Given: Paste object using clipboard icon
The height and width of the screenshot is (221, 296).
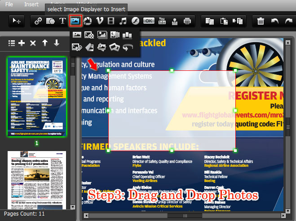Looking at the screenshot, I should 224,21.
